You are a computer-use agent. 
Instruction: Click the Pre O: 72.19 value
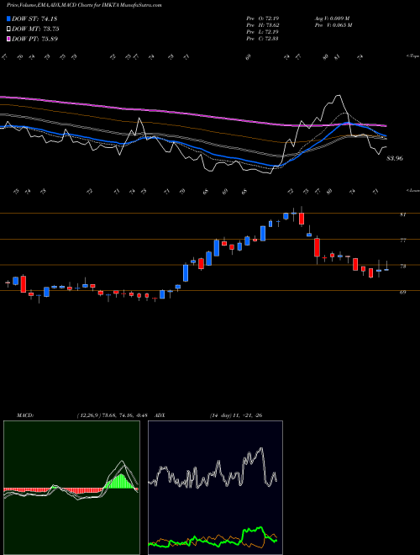click(x=262, y=18)
